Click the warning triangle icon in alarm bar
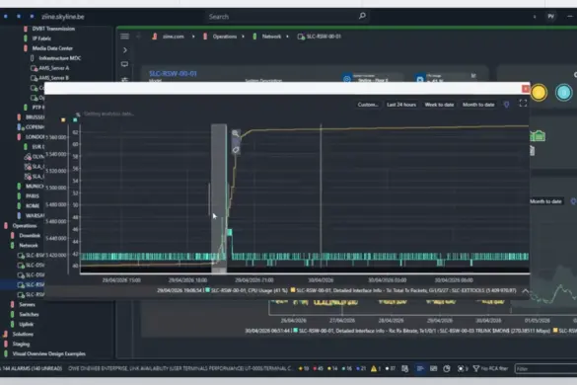Viewport: 577px width, 385px height. (x=374, y=368)
